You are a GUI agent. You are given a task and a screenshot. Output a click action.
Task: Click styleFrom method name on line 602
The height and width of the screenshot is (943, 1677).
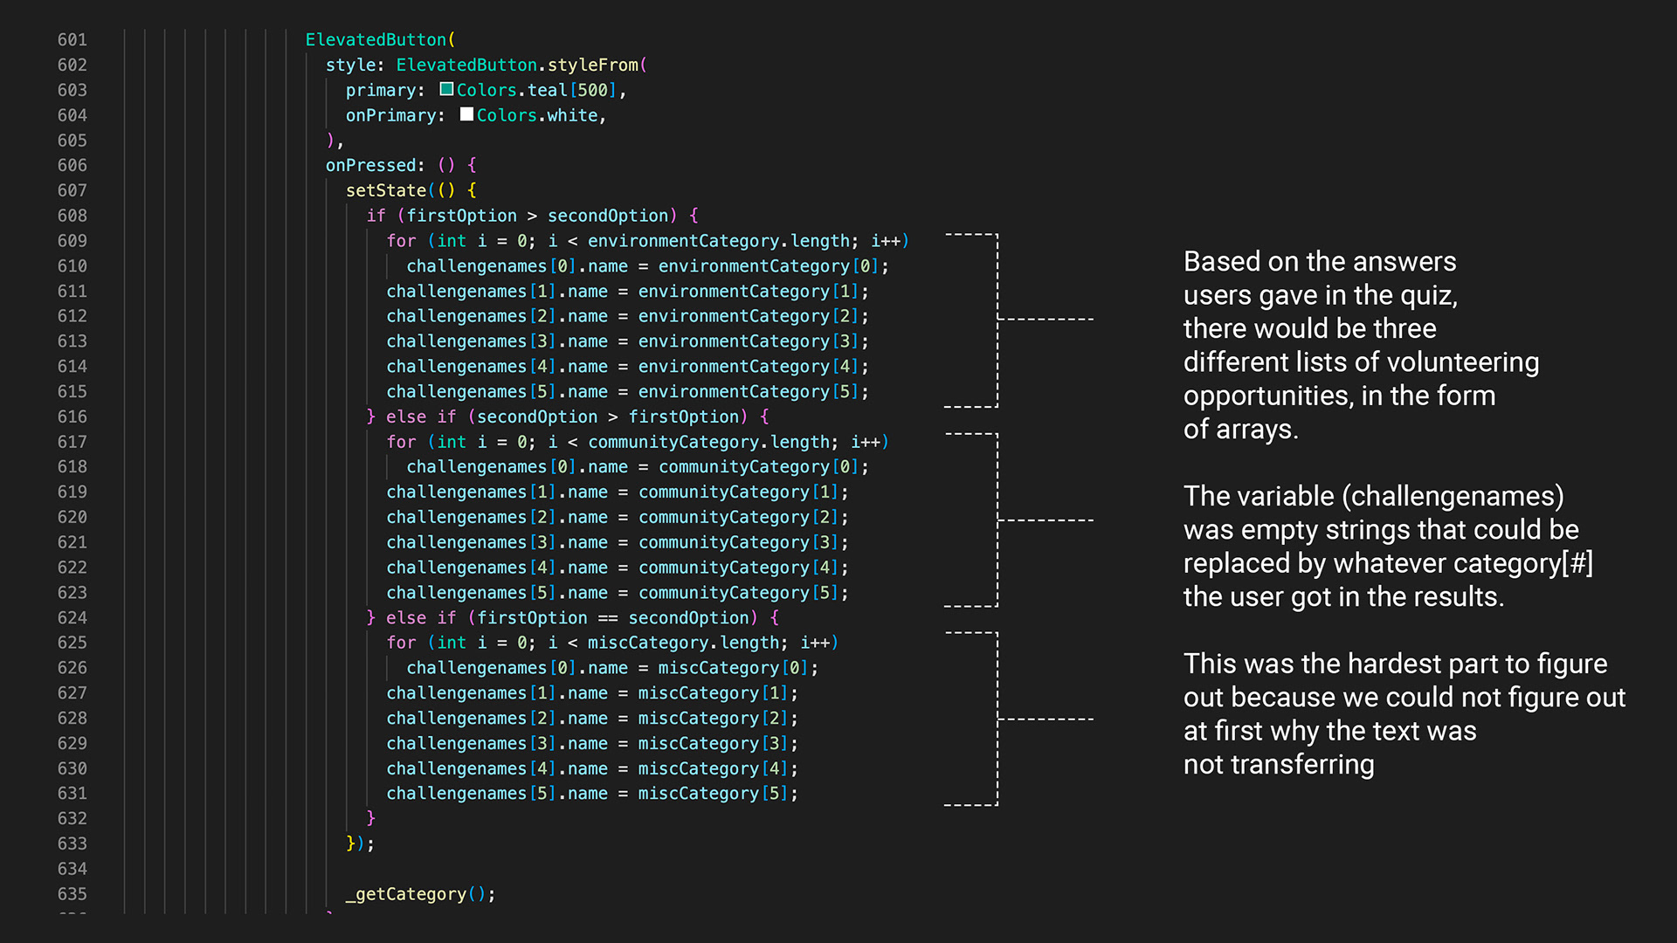coord(592,65)
